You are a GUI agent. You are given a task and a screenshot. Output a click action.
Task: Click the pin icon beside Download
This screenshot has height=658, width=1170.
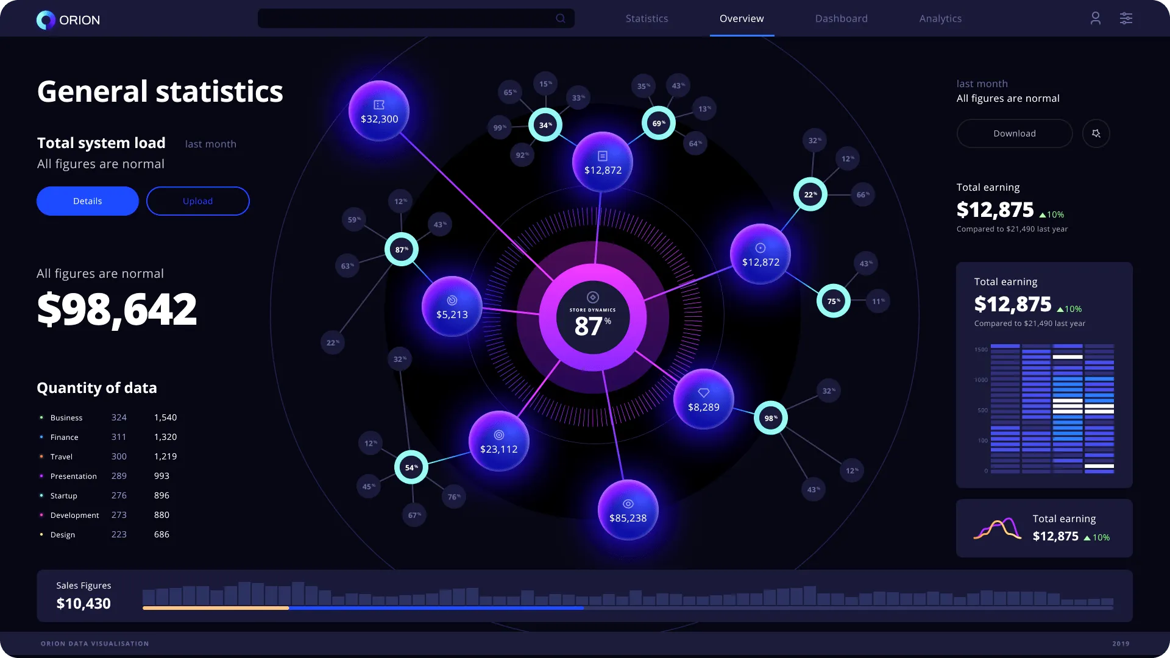pyautogui.click(x=1096, y=133)
